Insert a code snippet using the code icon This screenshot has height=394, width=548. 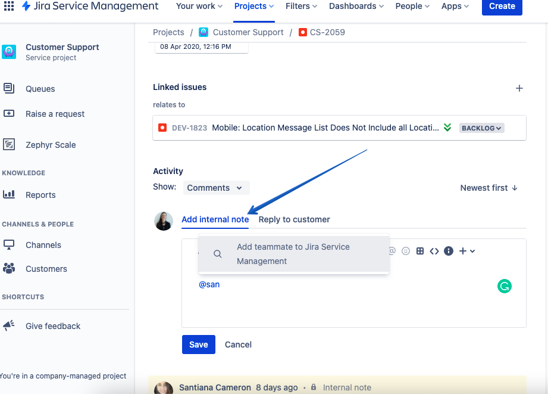coord(434,251)
